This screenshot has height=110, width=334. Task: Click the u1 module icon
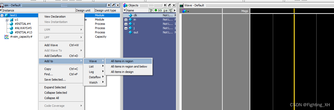(x=12, y=20)
